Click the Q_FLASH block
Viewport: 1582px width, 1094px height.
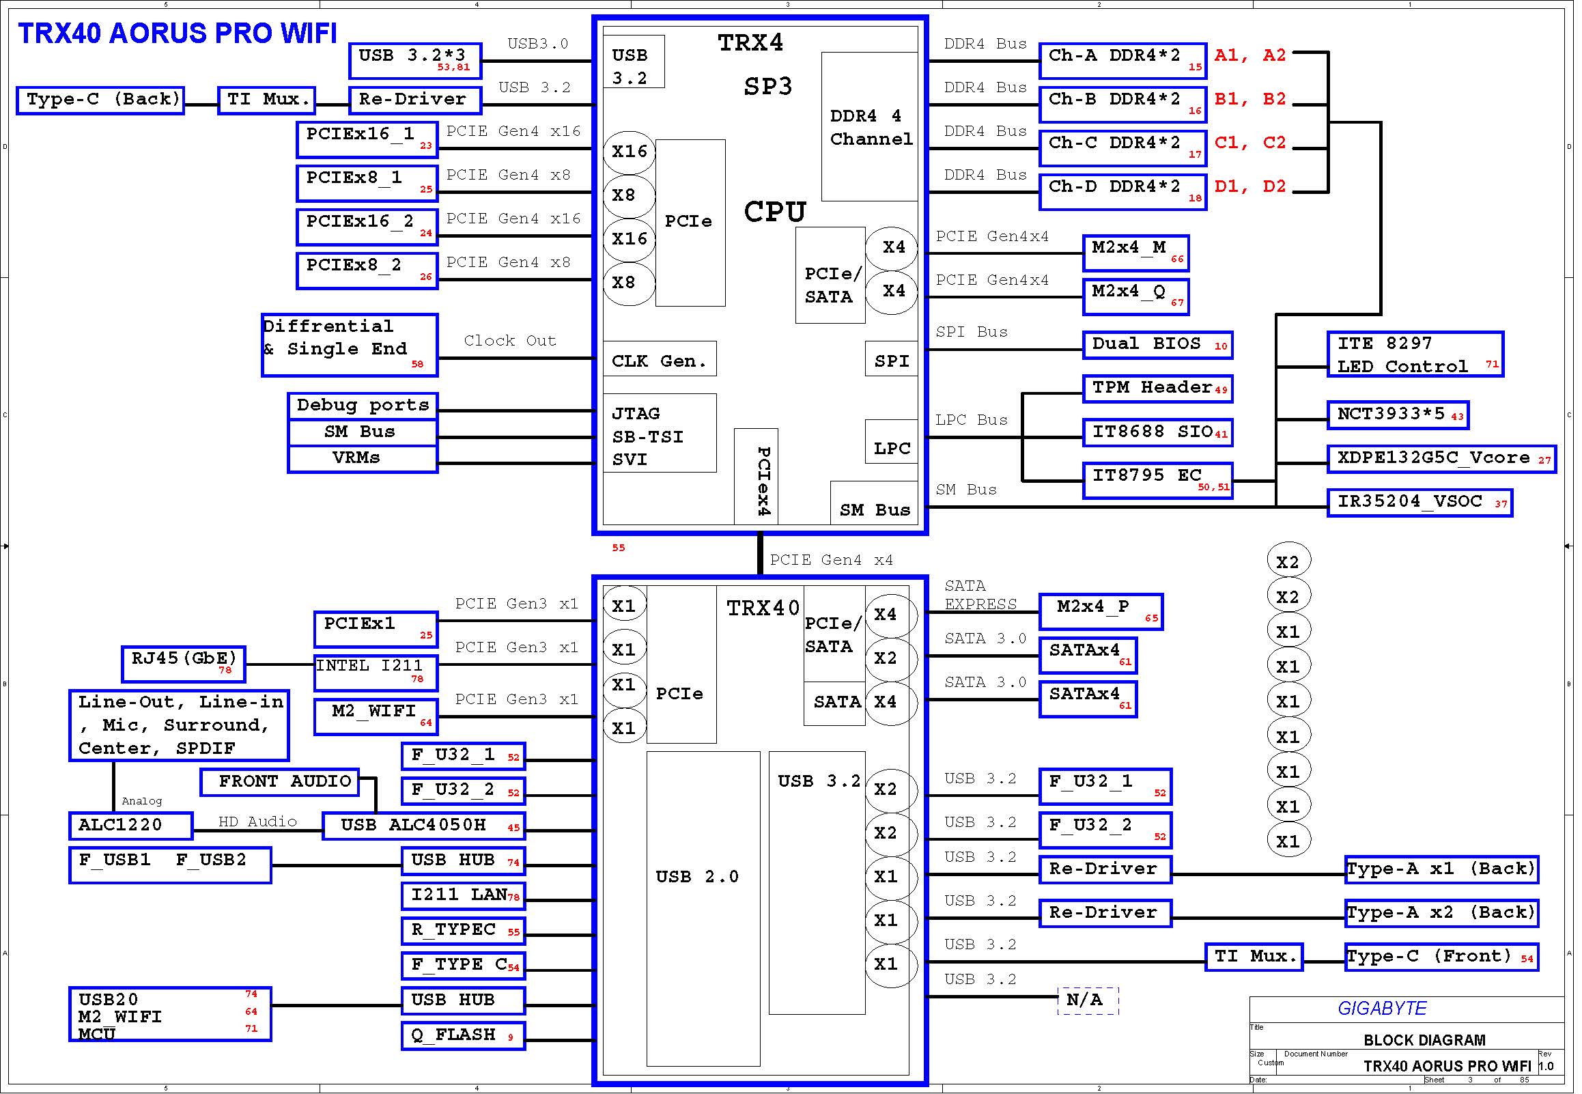(464, 1036)
